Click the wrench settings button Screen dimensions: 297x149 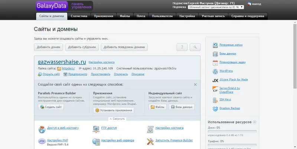point(195,47)
